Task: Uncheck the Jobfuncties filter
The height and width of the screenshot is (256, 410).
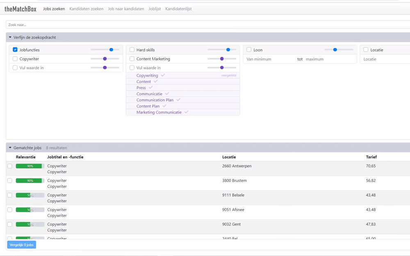Action: [15, 50]
